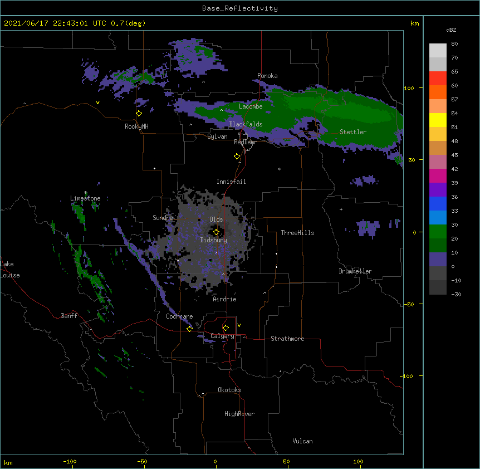This screenshot has width=480, height=469.
Task: Pick the magenta 39-42 dBZ legend swatch
Action: (x=438, y=175)
